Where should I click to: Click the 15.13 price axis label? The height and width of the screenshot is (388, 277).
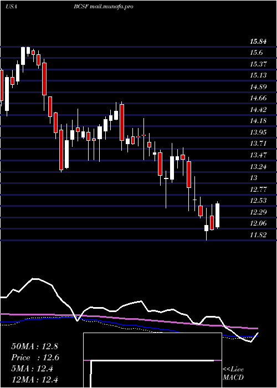259,75
